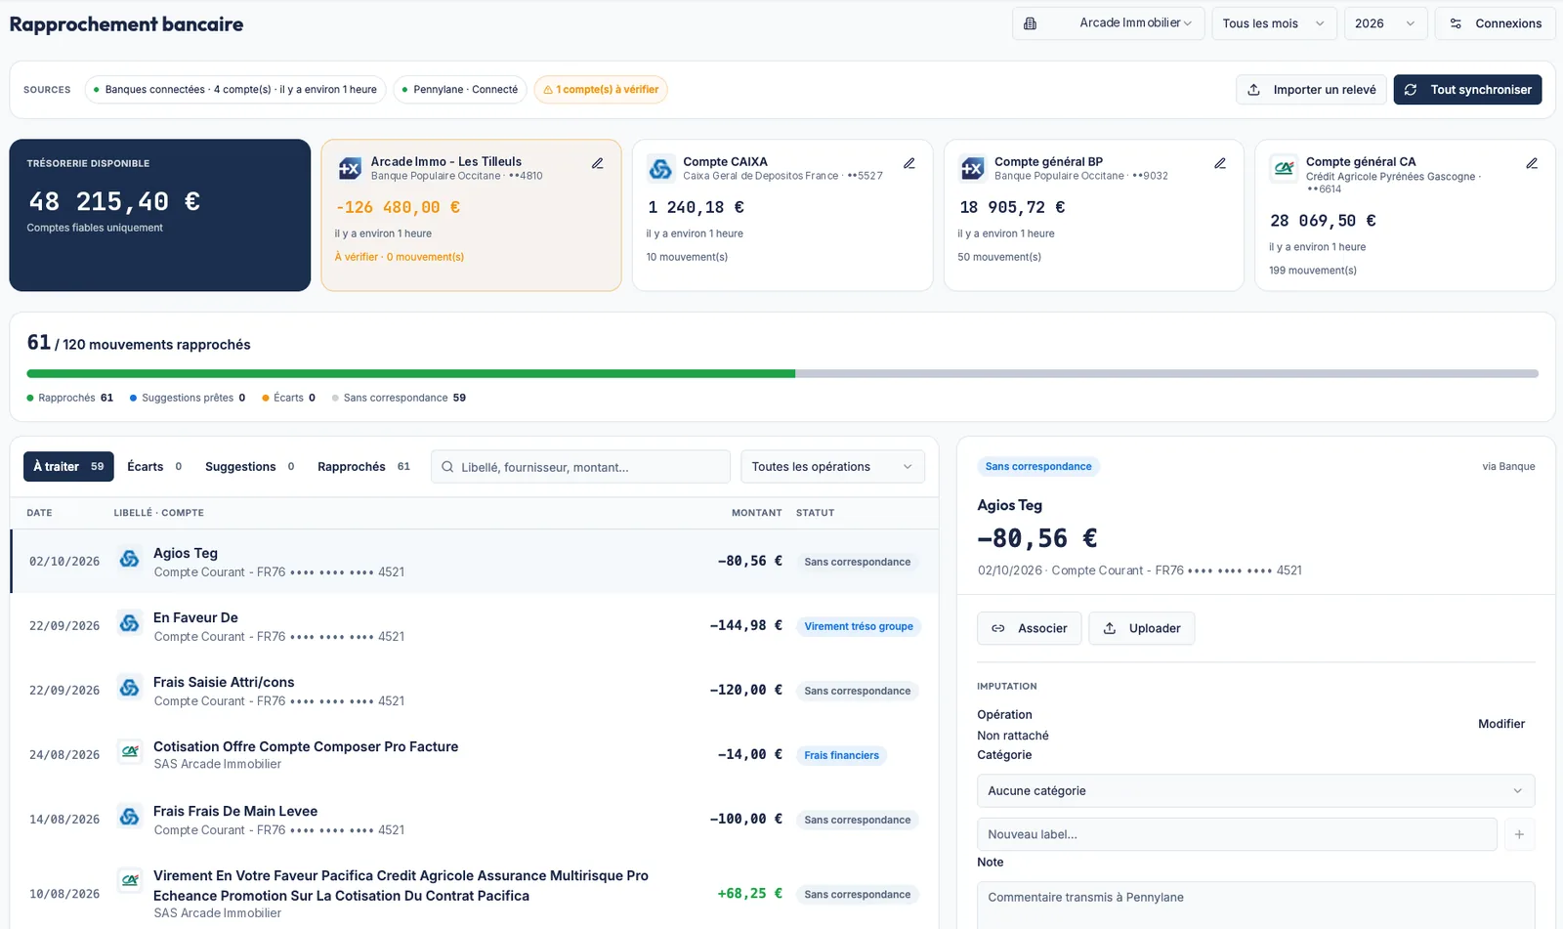Click the Commentaire transmis à Pennylane note field
The height and width of the screenshot is (929, 1563).
point(1255,906)
